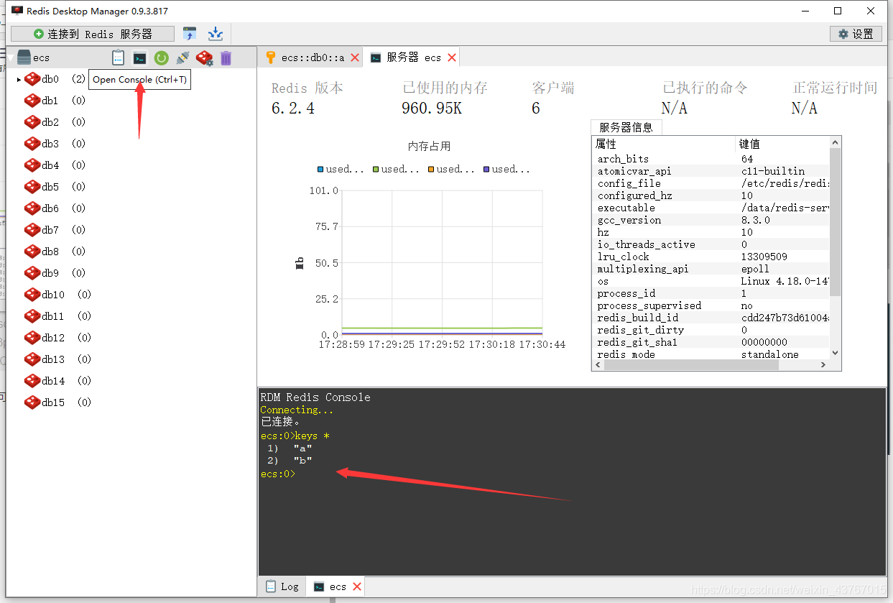Click Connect to Redis Server button
The height and width of the screenshot is (603, 893).
[93, 34]
